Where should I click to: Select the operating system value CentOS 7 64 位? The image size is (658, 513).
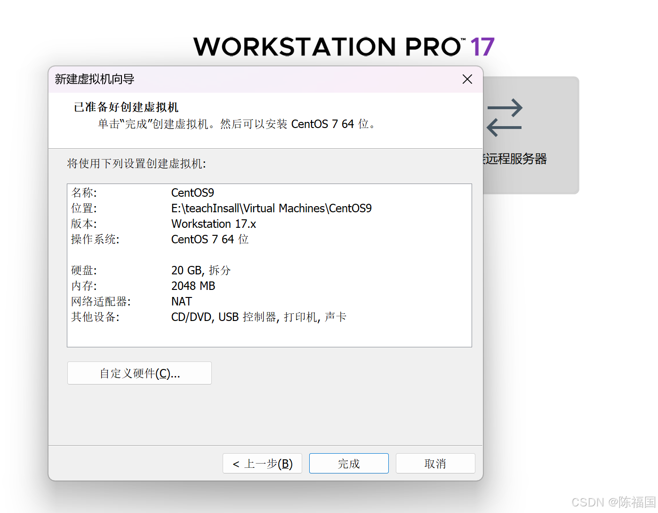coord(210,239)
